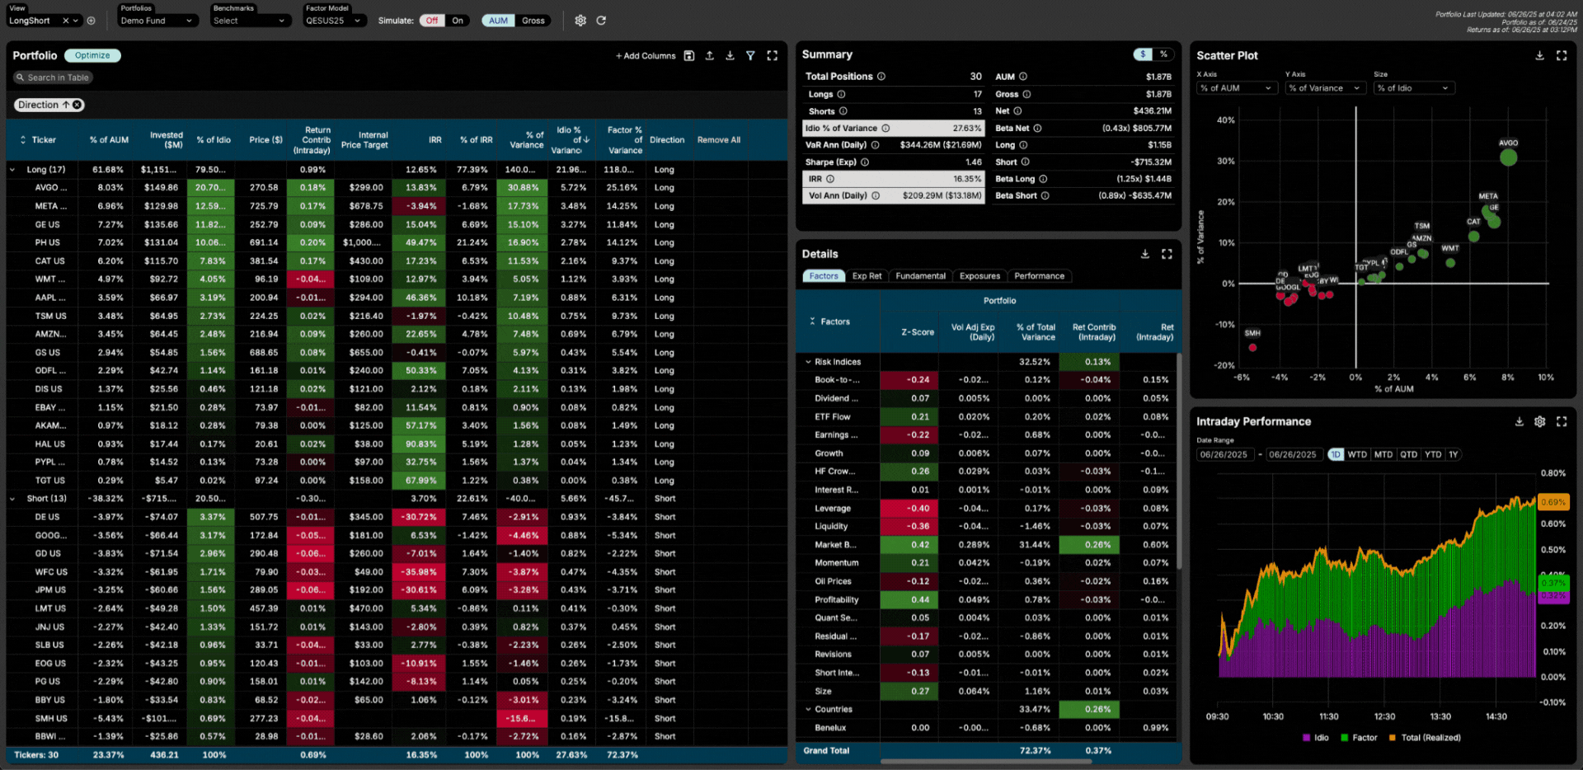Click the filter icon in Portfolio panel

click(750, 56)
